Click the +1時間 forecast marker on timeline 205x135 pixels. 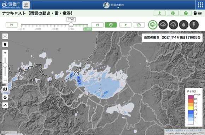pos(88,29)
